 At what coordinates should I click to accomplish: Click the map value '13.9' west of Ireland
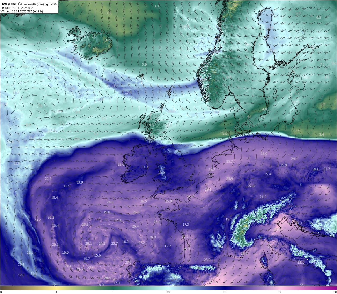click(x=80, y=182)
